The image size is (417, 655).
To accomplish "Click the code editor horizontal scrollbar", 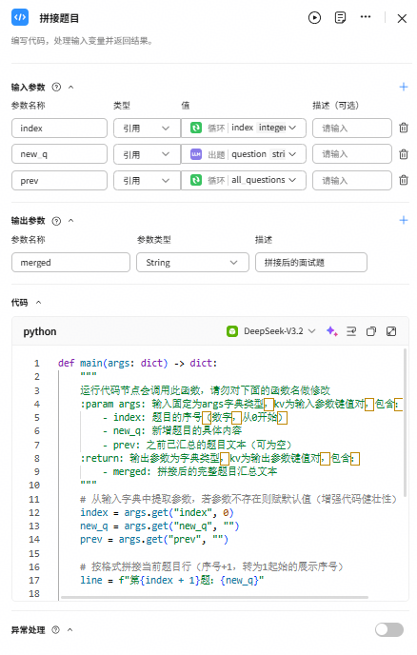I will pyautogui.click(x=214, y=597).
